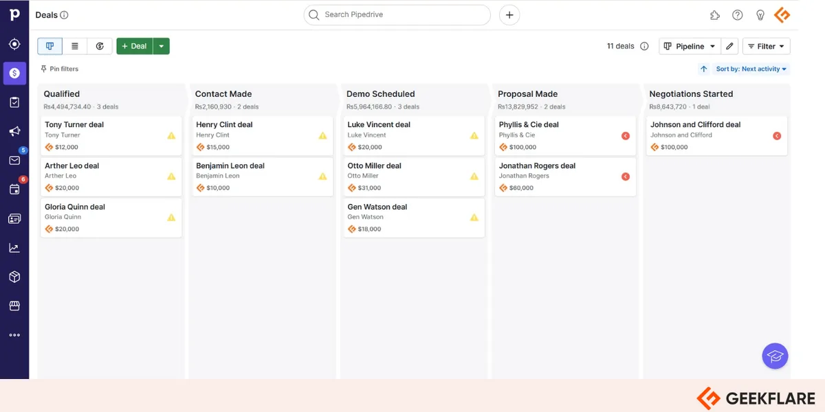Add a new deal with + Deal
Image resolution: width=825 pixels, height=412 pixels.
(134, 46)
